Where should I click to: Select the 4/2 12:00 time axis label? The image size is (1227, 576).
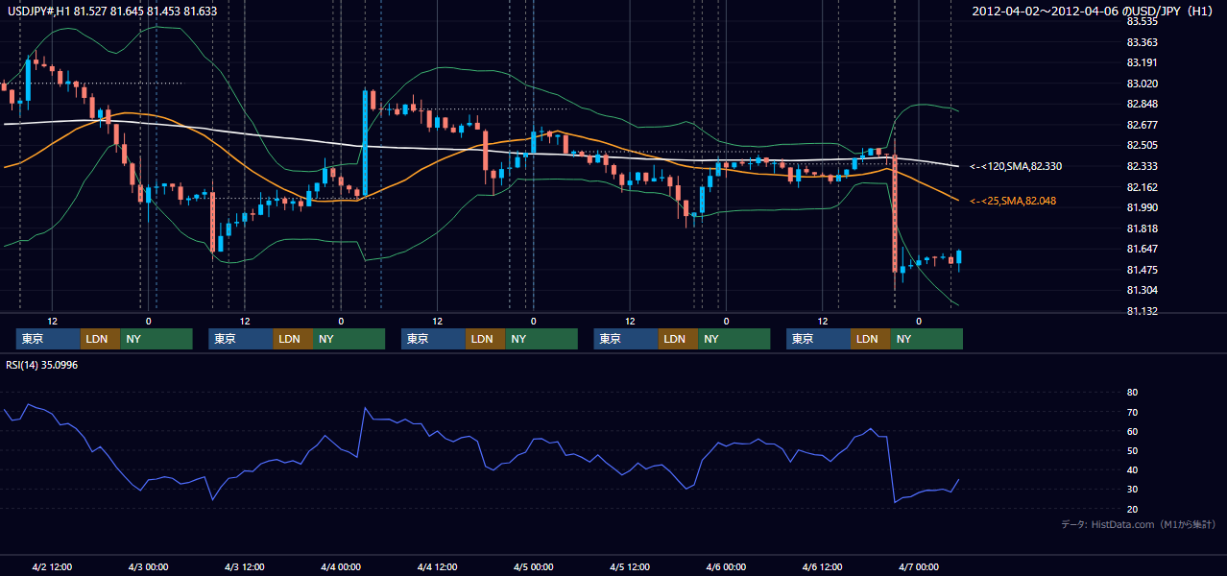(x=52, y=566)
